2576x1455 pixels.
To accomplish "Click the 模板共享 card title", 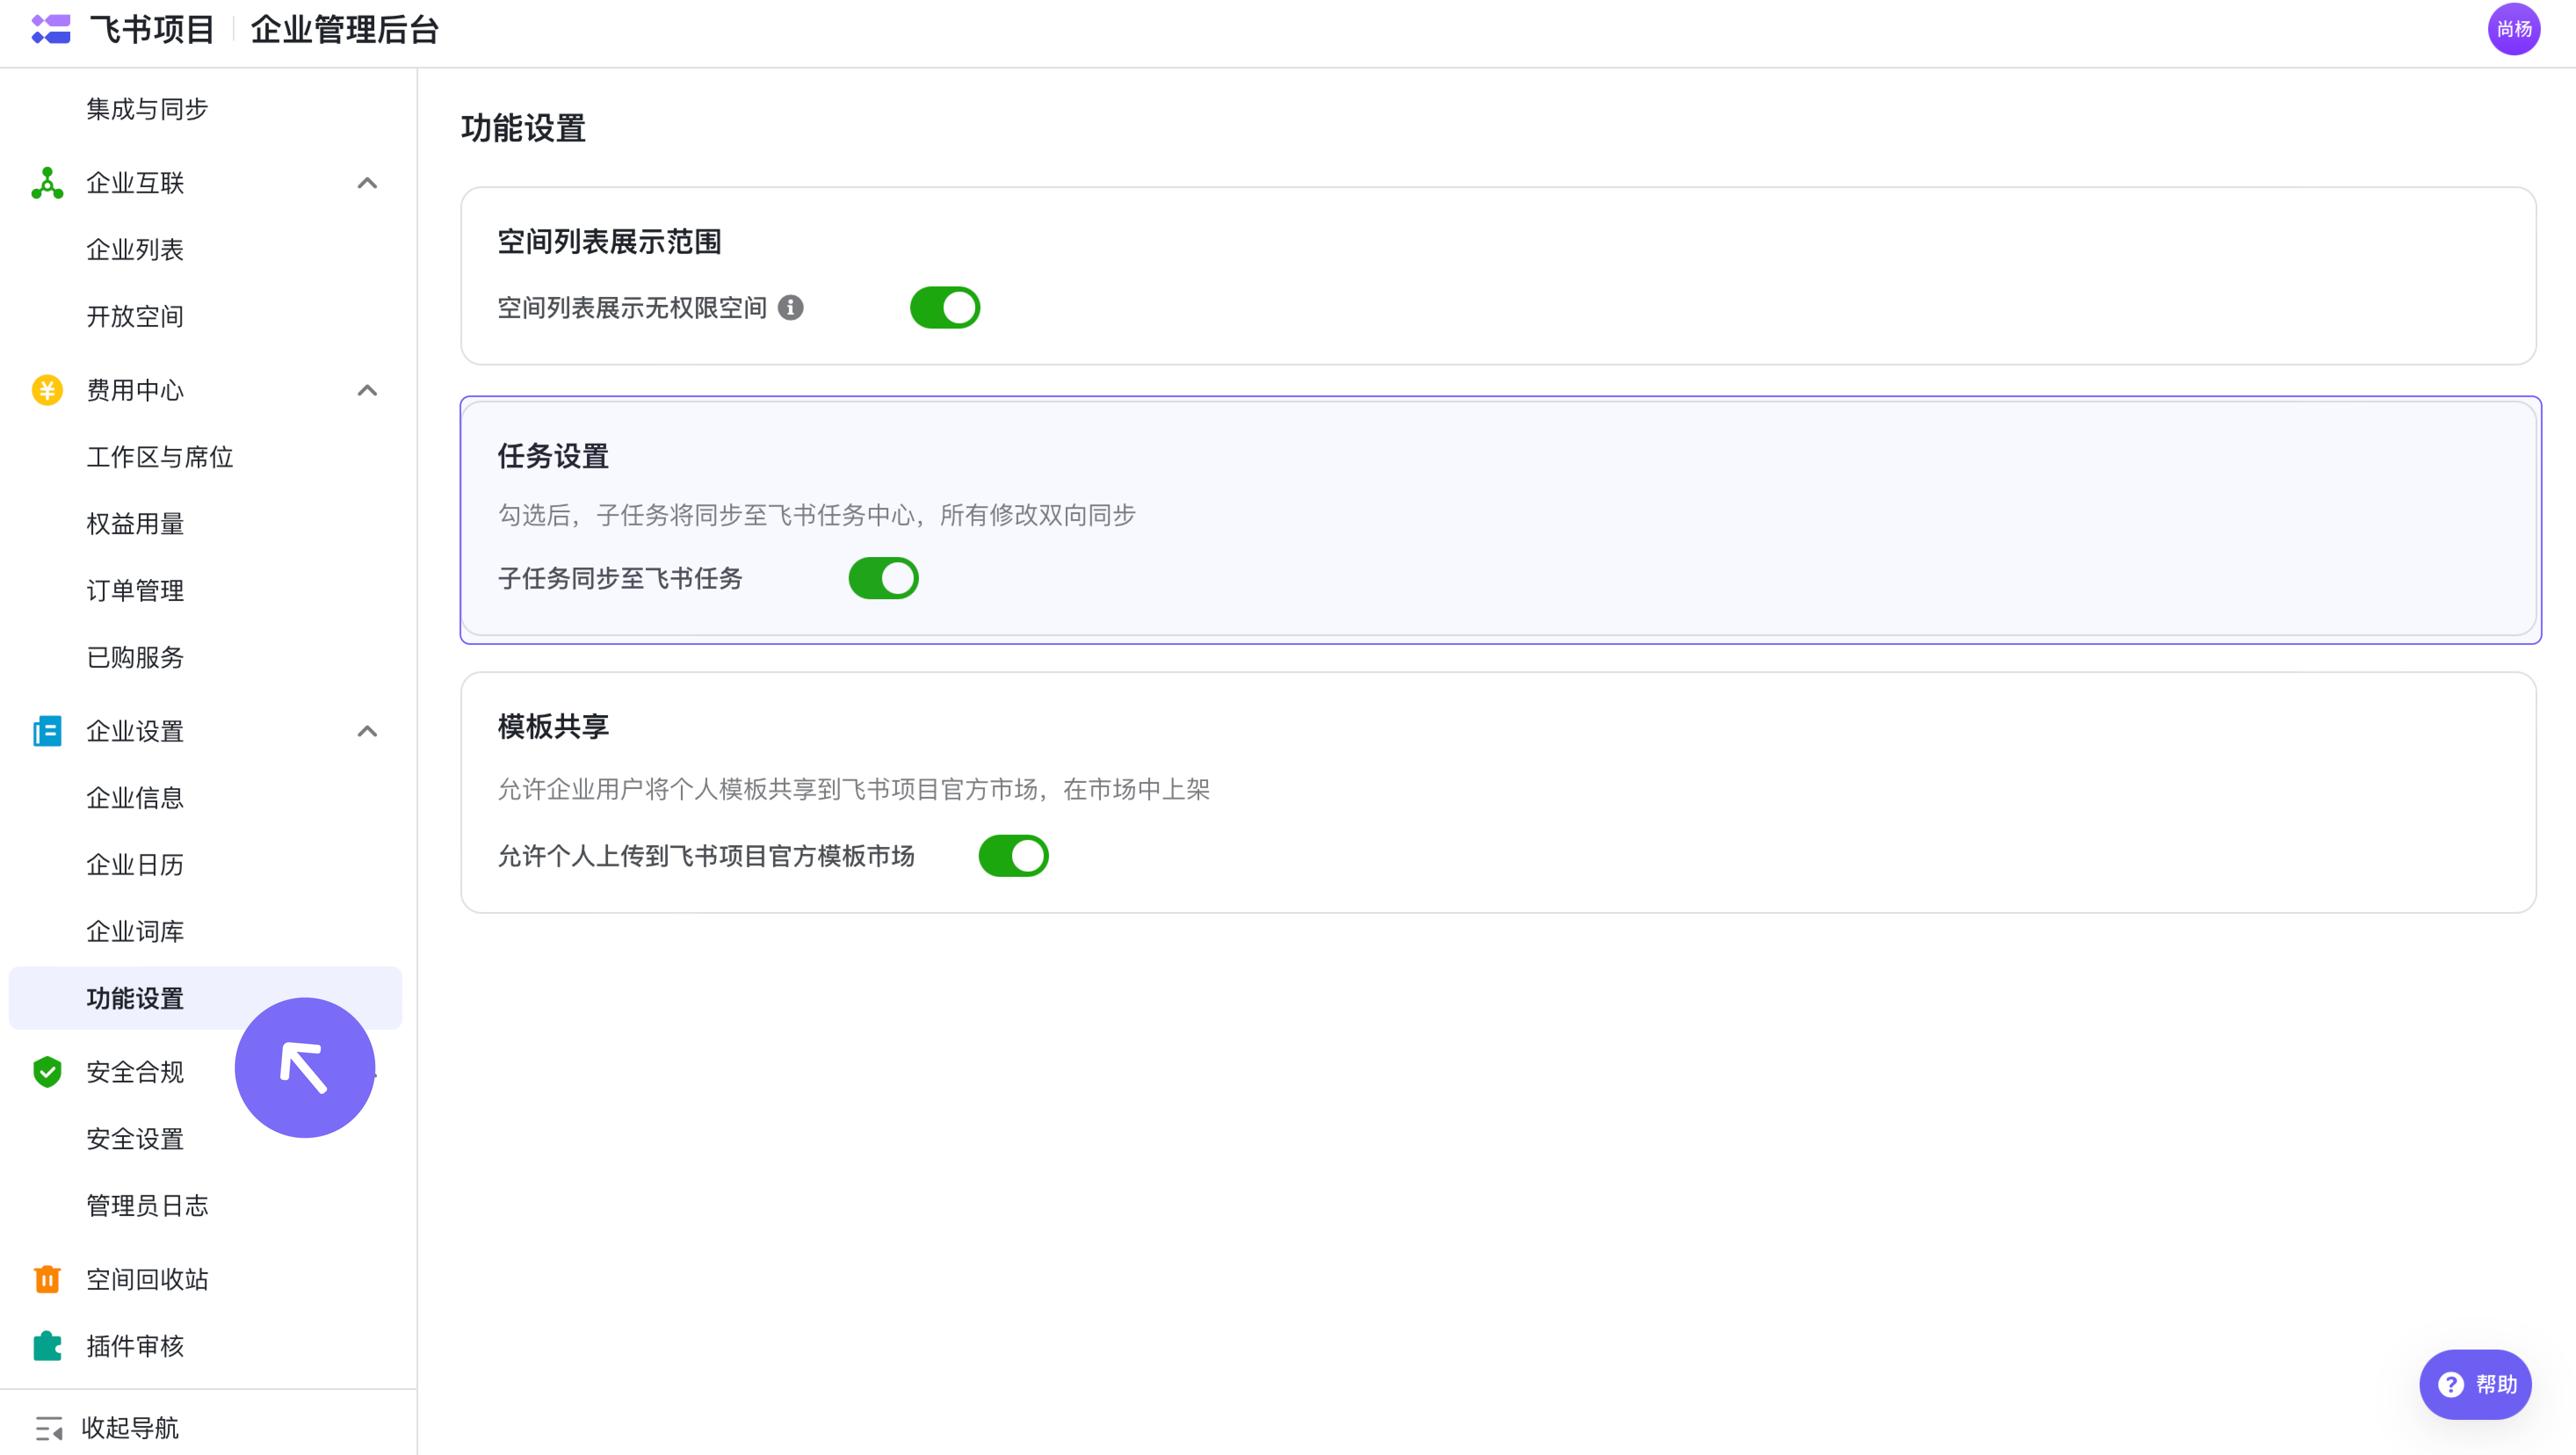I will coord(553,727).
